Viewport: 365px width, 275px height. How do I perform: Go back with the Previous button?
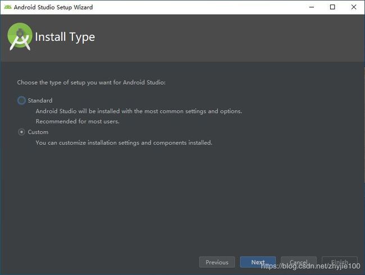217,262
